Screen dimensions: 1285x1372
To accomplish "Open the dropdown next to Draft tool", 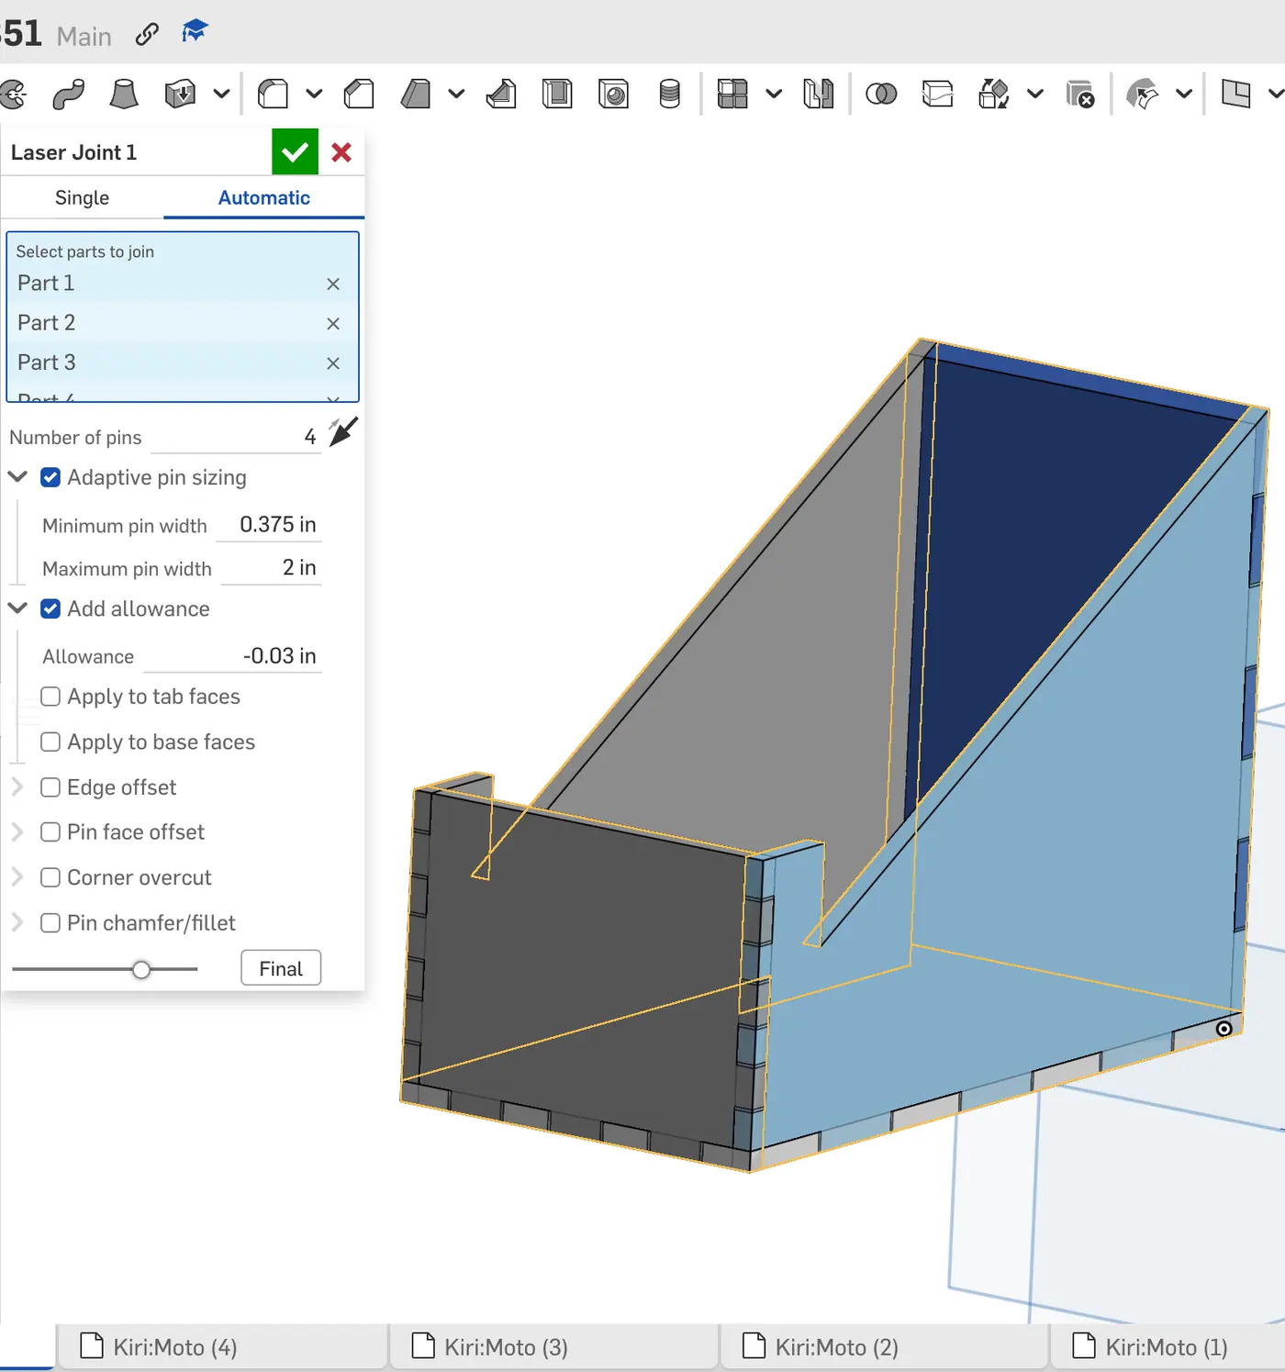I will point(456,94).
